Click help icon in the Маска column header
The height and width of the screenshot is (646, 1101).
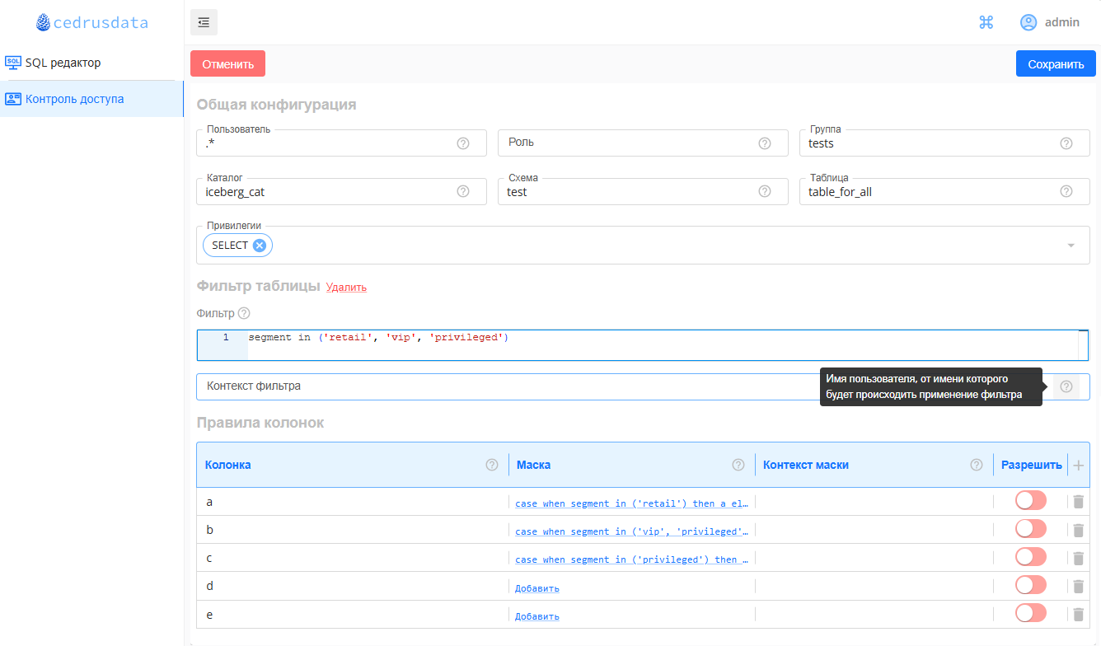[738, 465]
